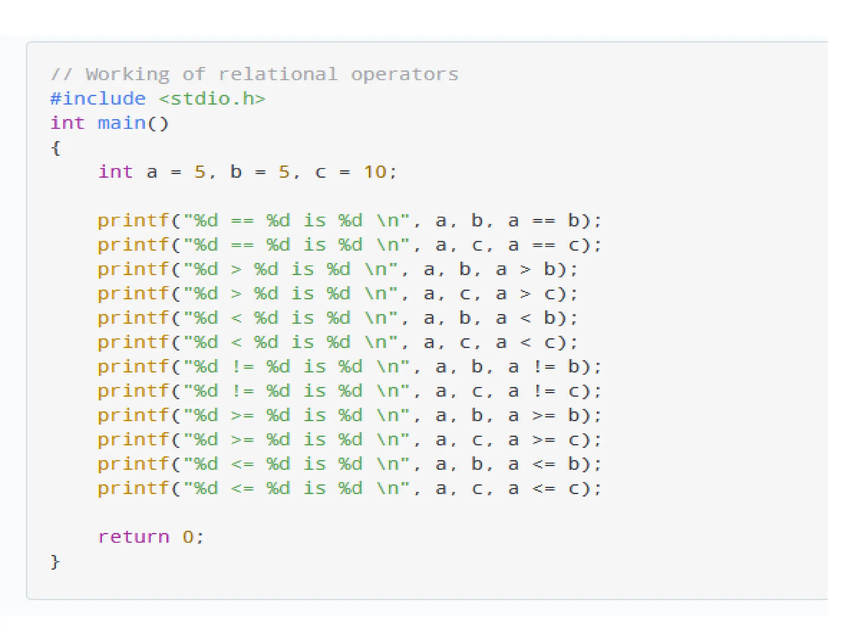849x637 pixels.
Task: Click the first printf with a == b
Action: [349, 221]
